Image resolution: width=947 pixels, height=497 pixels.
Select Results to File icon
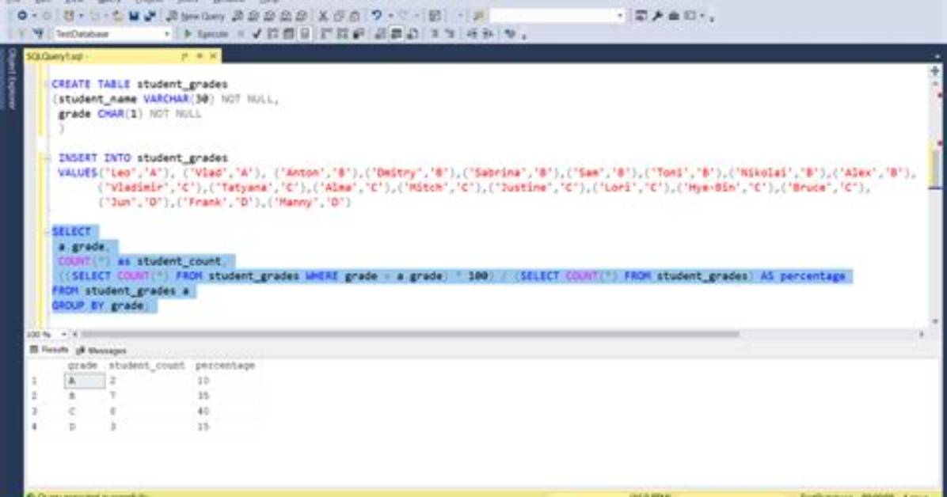(x=413, y=34)
